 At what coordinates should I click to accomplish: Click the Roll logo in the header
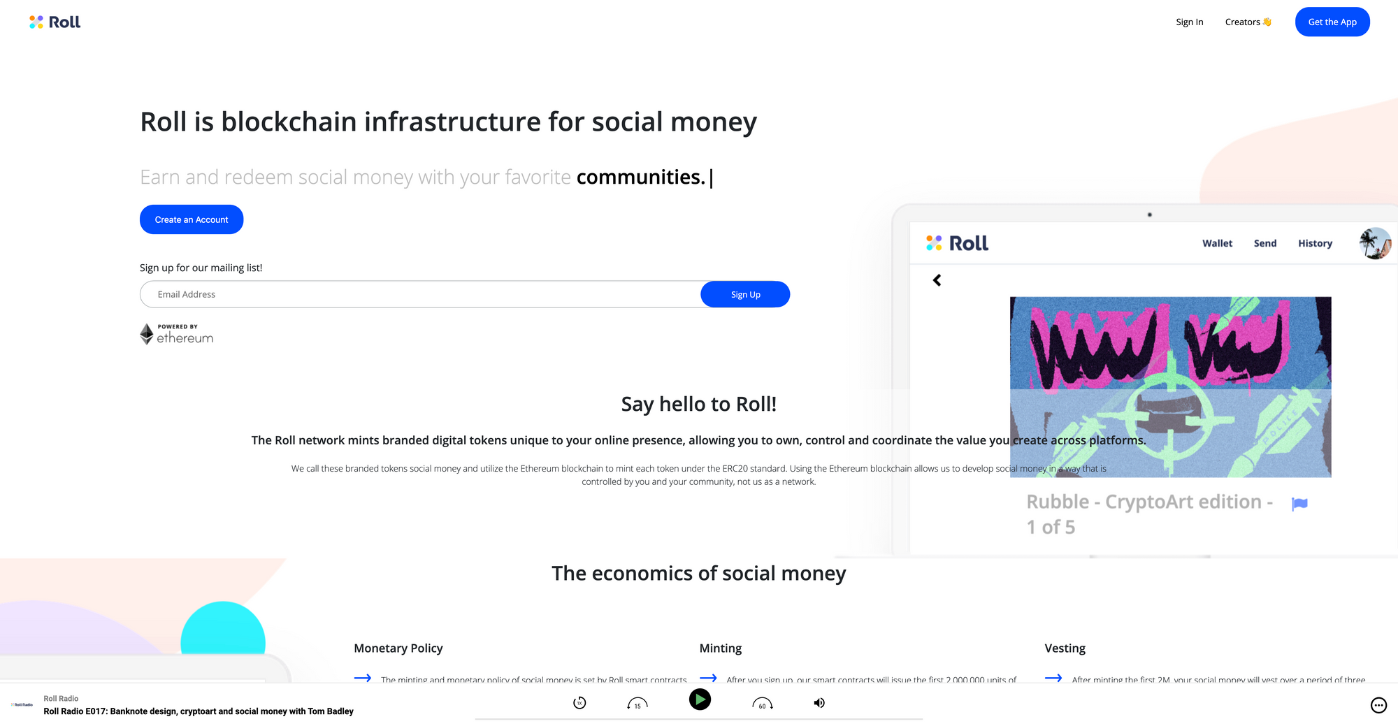coord(55,22)
